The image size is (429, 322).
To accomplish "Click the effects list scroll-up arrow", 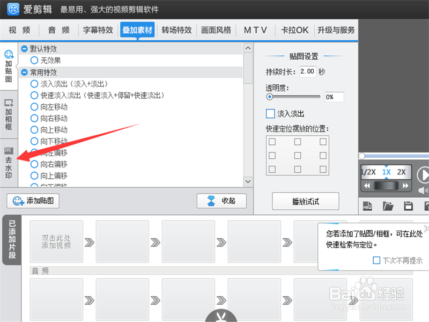I will tap(248, 48).
